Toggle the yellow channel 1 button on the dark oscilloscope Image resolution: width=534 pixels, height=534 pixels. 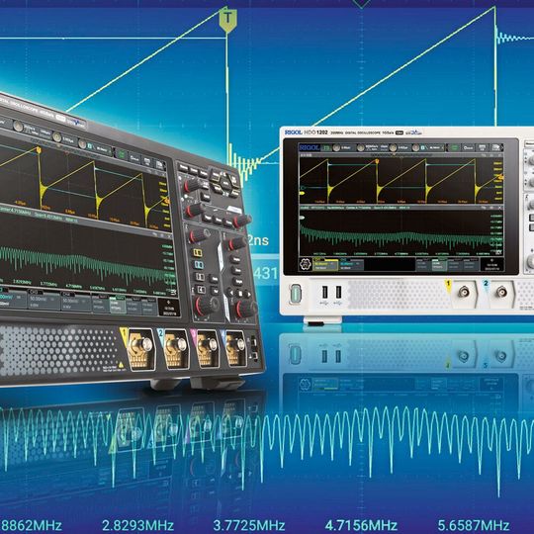(x=198, y=253)
